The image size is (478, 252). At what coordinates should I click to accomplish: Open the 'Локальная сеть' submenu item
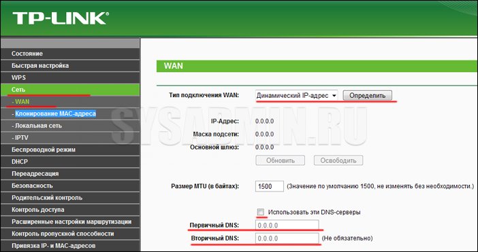(x=70, y=126)
